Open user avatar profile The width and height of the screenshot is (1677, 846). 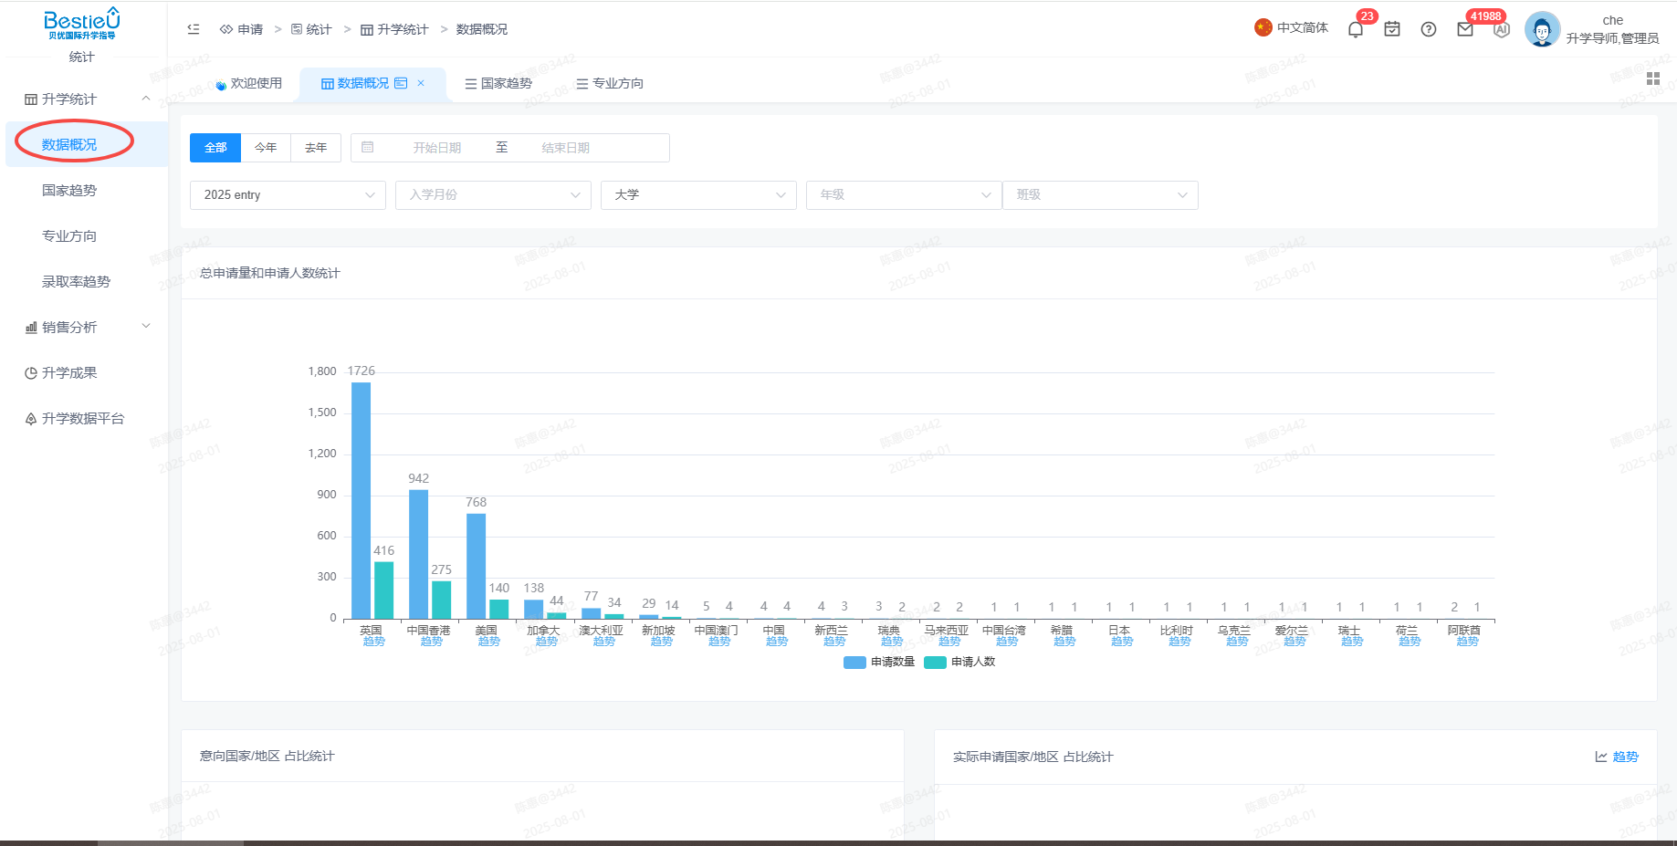click(1542, 29)
